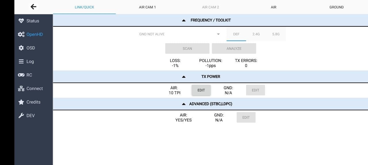Collapse the Advanced (STBC,LDPC) section
The width and height of the screenshot is (368, 165).
click(184, 104)
